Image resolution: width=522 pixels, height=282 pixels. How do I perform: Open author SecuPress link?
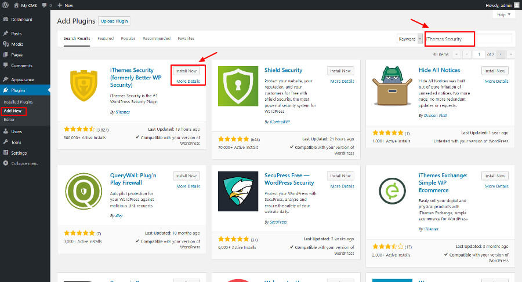278,222
